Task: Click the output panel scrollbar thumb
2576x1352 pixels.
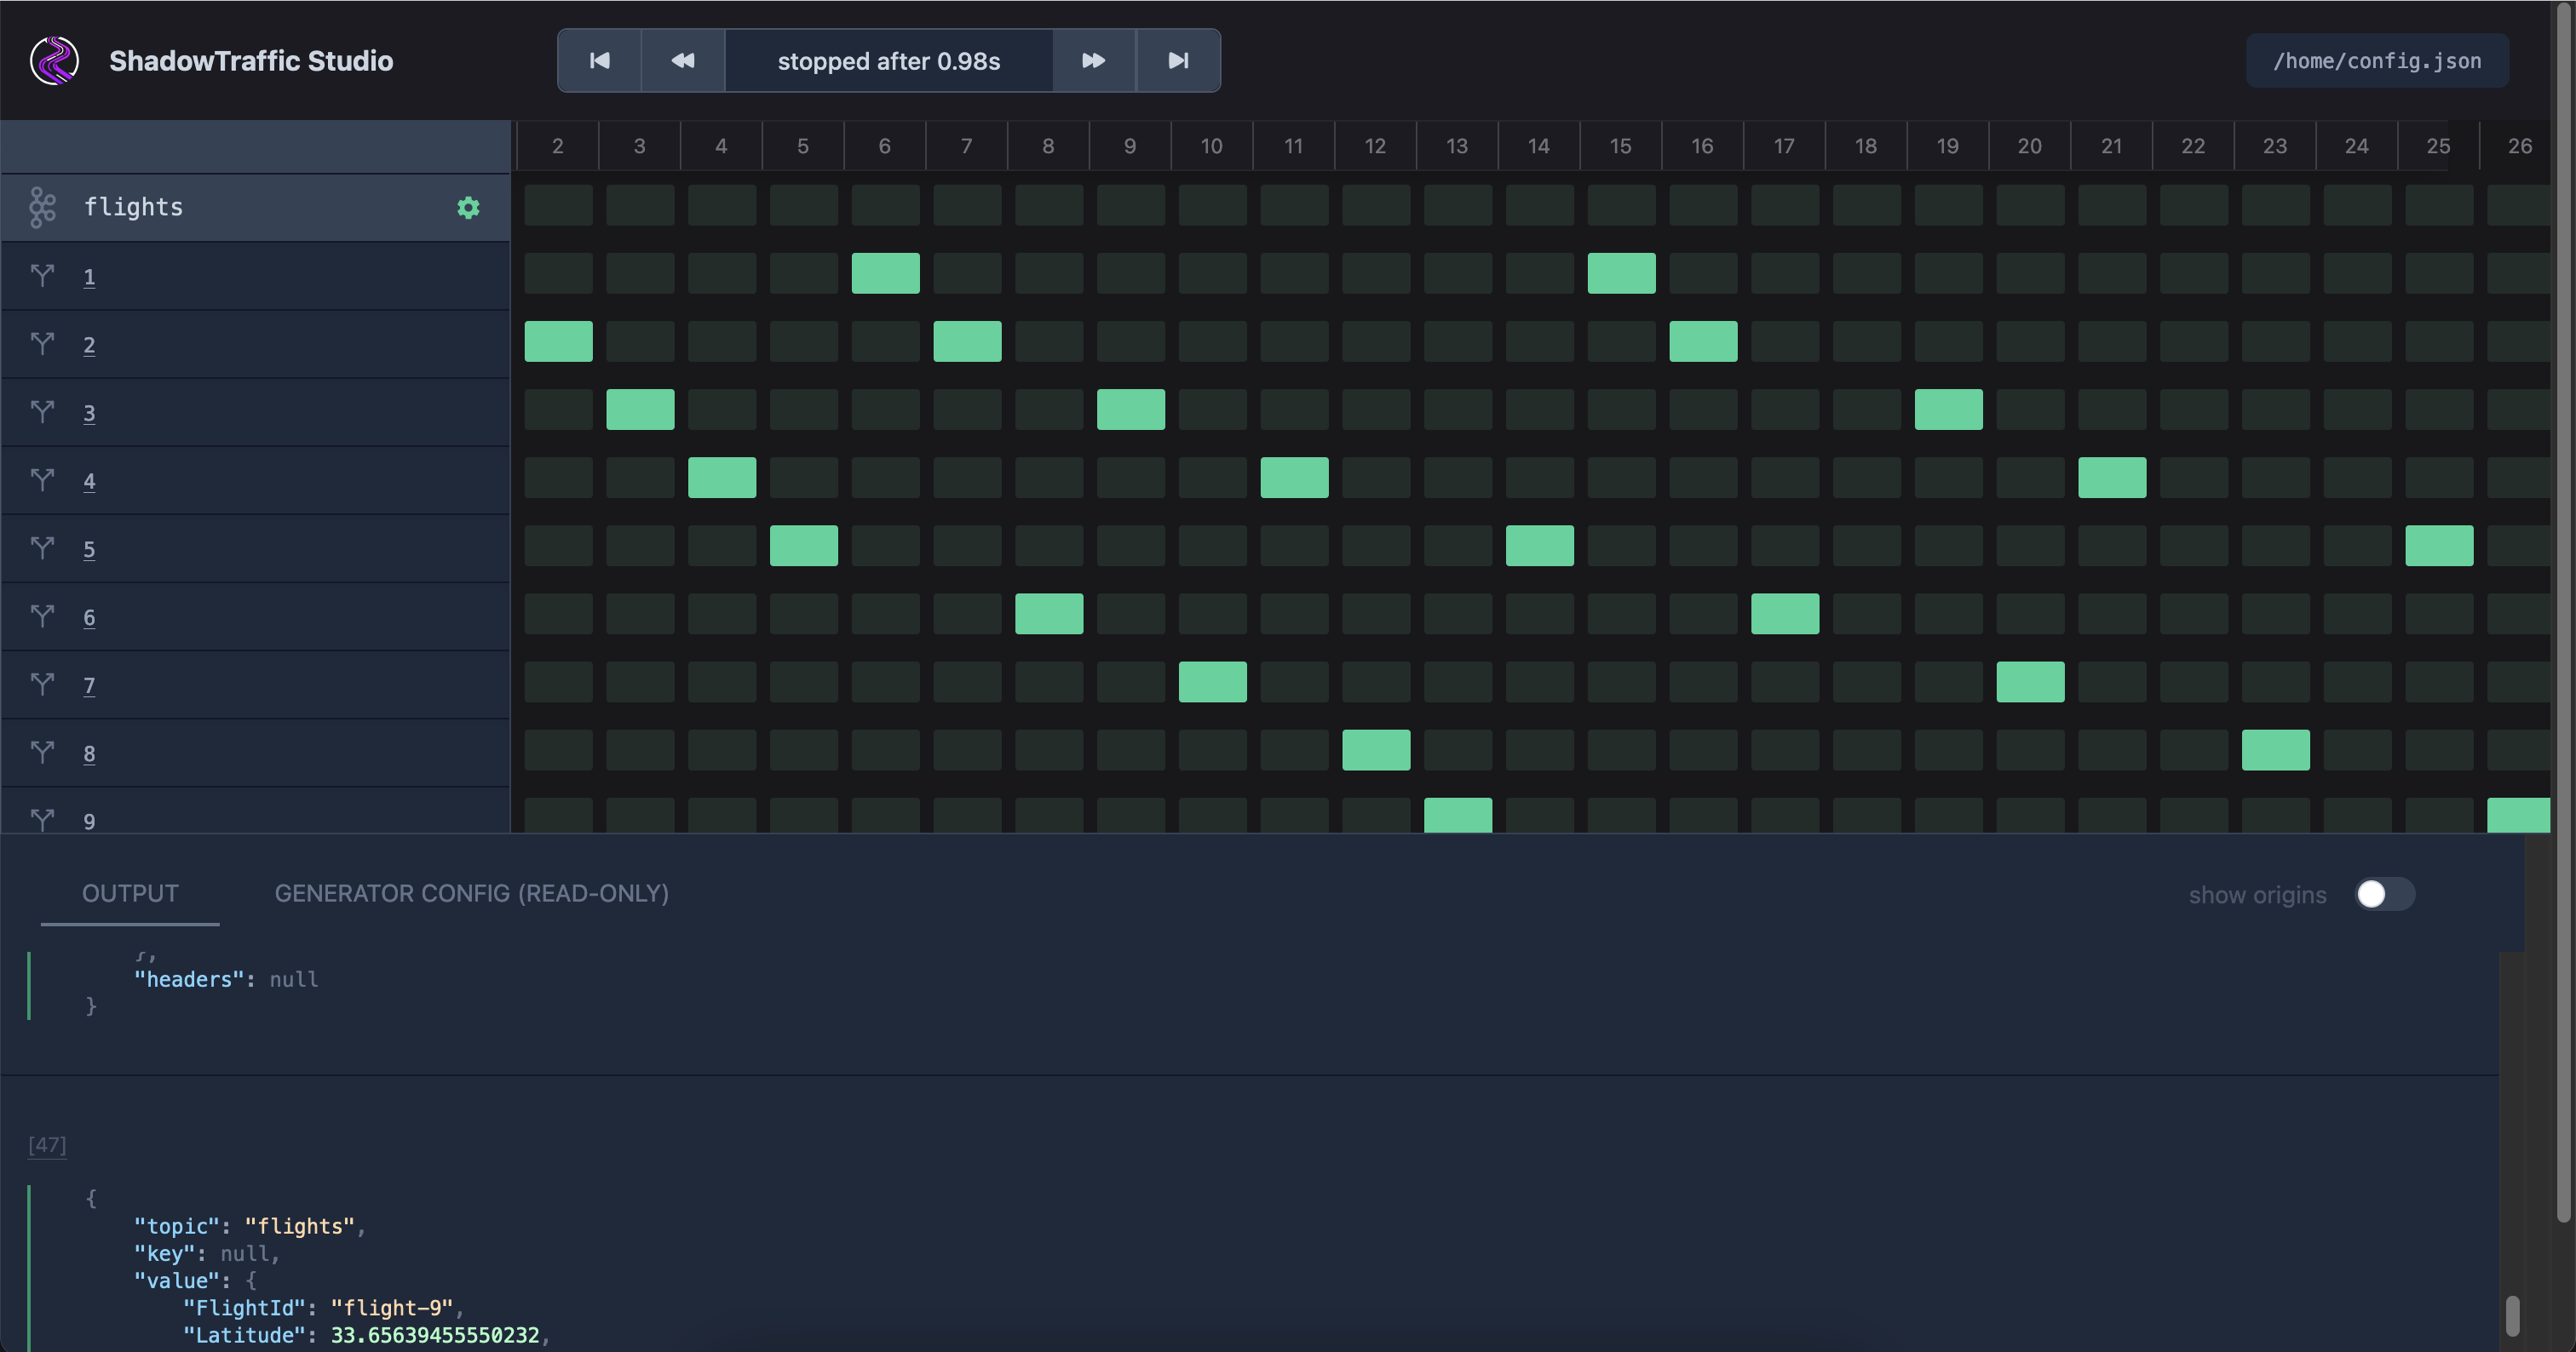Action: [x=2511, y=1315]
